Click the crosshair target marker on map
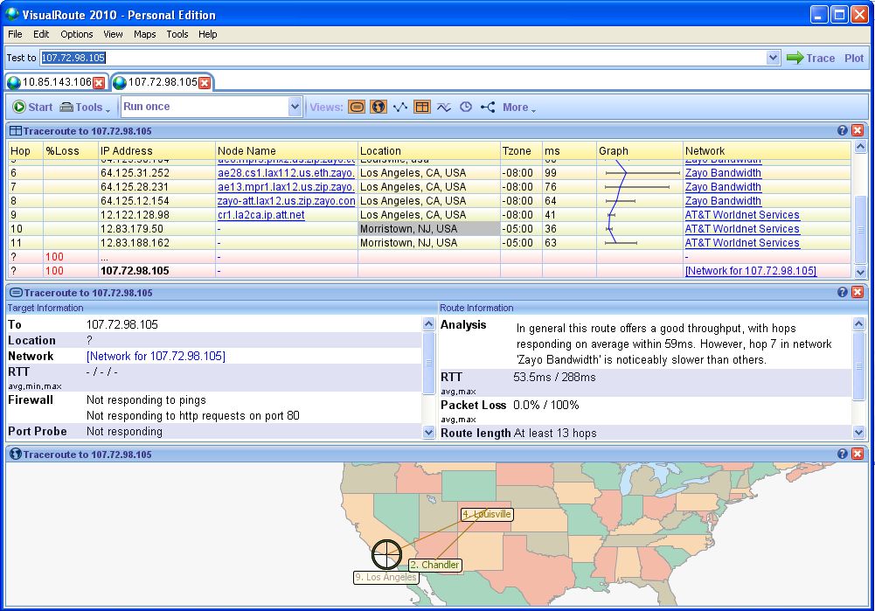Image resolution: width=875 pixels, height=611 pixels. tap(386, 555)
